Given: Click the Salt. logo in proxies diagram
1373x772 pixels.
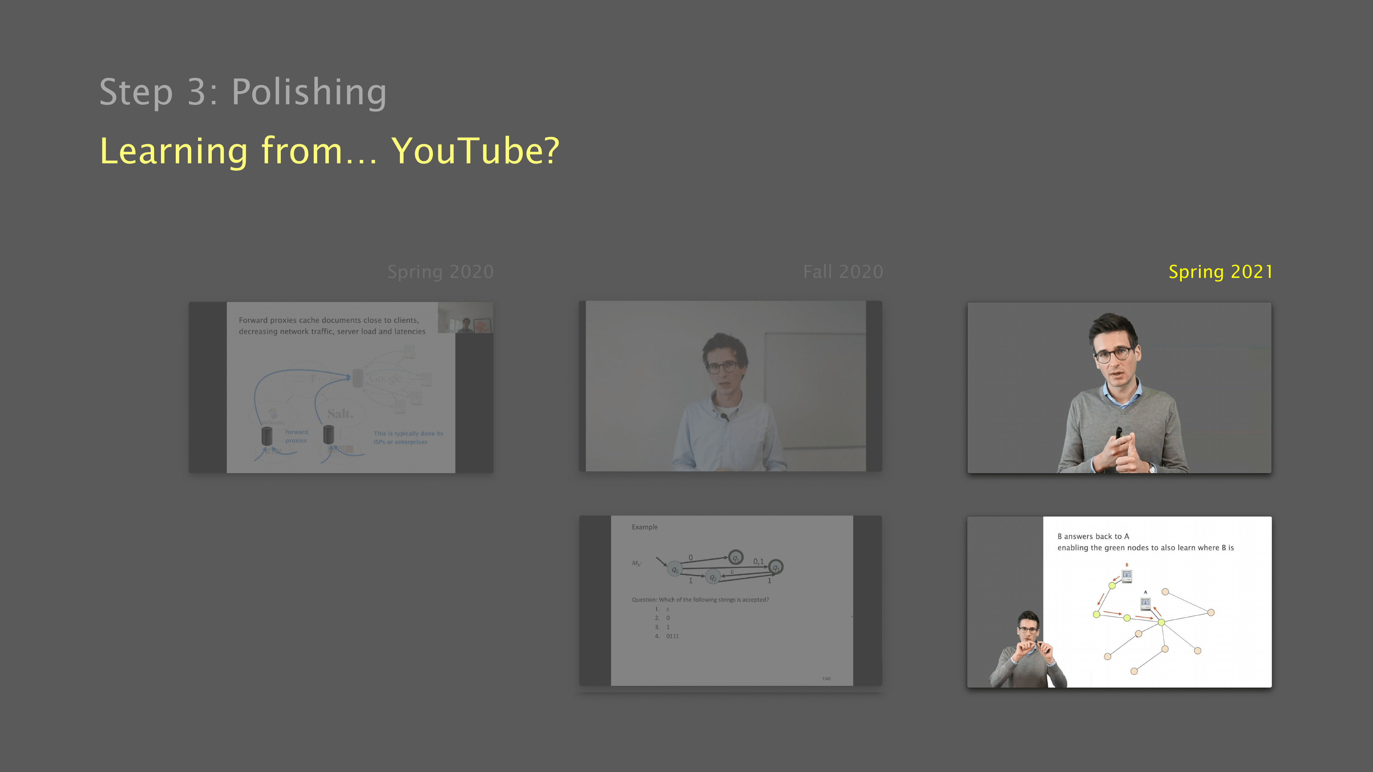Looking at the screenshot, I should click(x=340, y=413).
